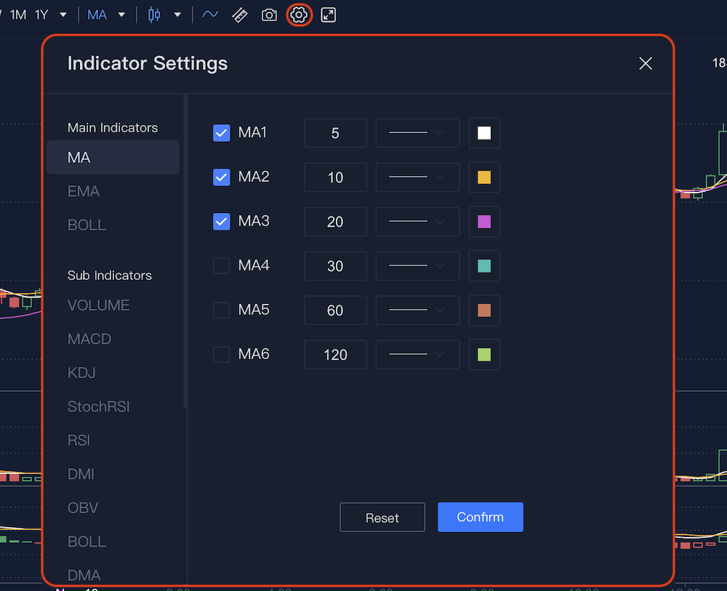Expand the chart type dropdown arrow
This screenshot has height=591, width=727.
pyautogui.click(x=177, y=15)
